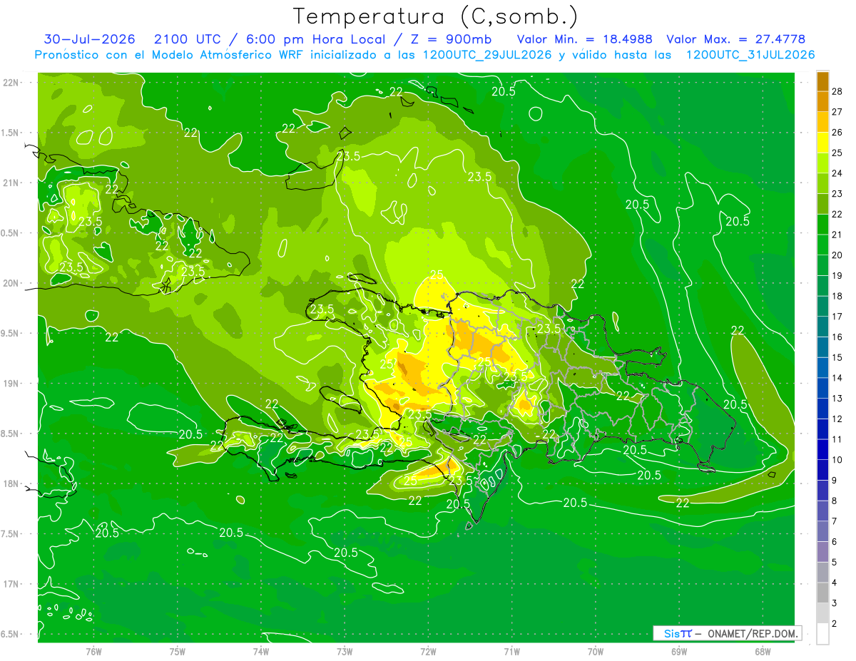Click the purple legend swatch between 6 and 7
This screenshot has width=856, height=661.
pyautogui.click(x=822, y=532)
